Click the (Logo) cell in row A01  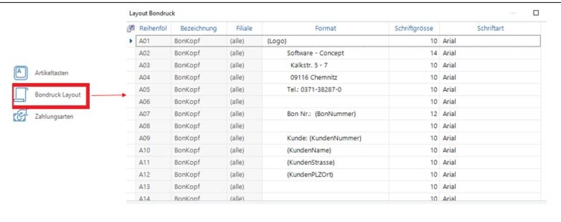click(325, 41)
